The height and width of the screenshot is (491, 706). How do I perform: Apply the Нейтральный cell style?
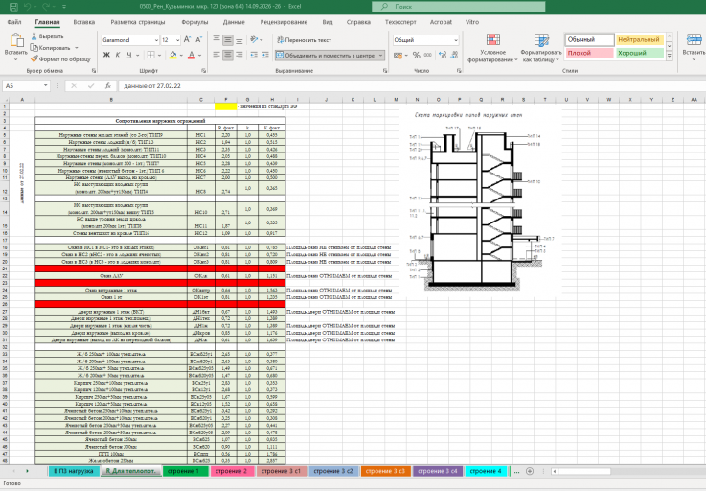click(639, 39)
